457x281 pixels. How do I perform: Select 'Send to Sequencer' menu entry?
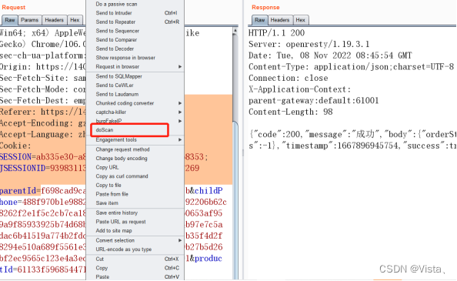pos(135,31)
